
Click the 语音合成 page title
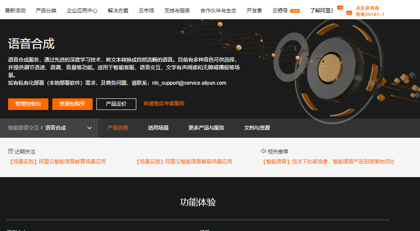click(31, 44)
